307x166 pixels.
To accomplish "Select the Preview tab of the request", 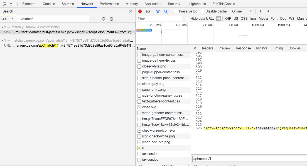I will pos(224,48).
